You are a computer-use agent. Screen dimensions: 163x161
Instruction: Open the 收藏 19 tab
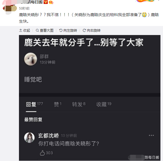[104, 104]
